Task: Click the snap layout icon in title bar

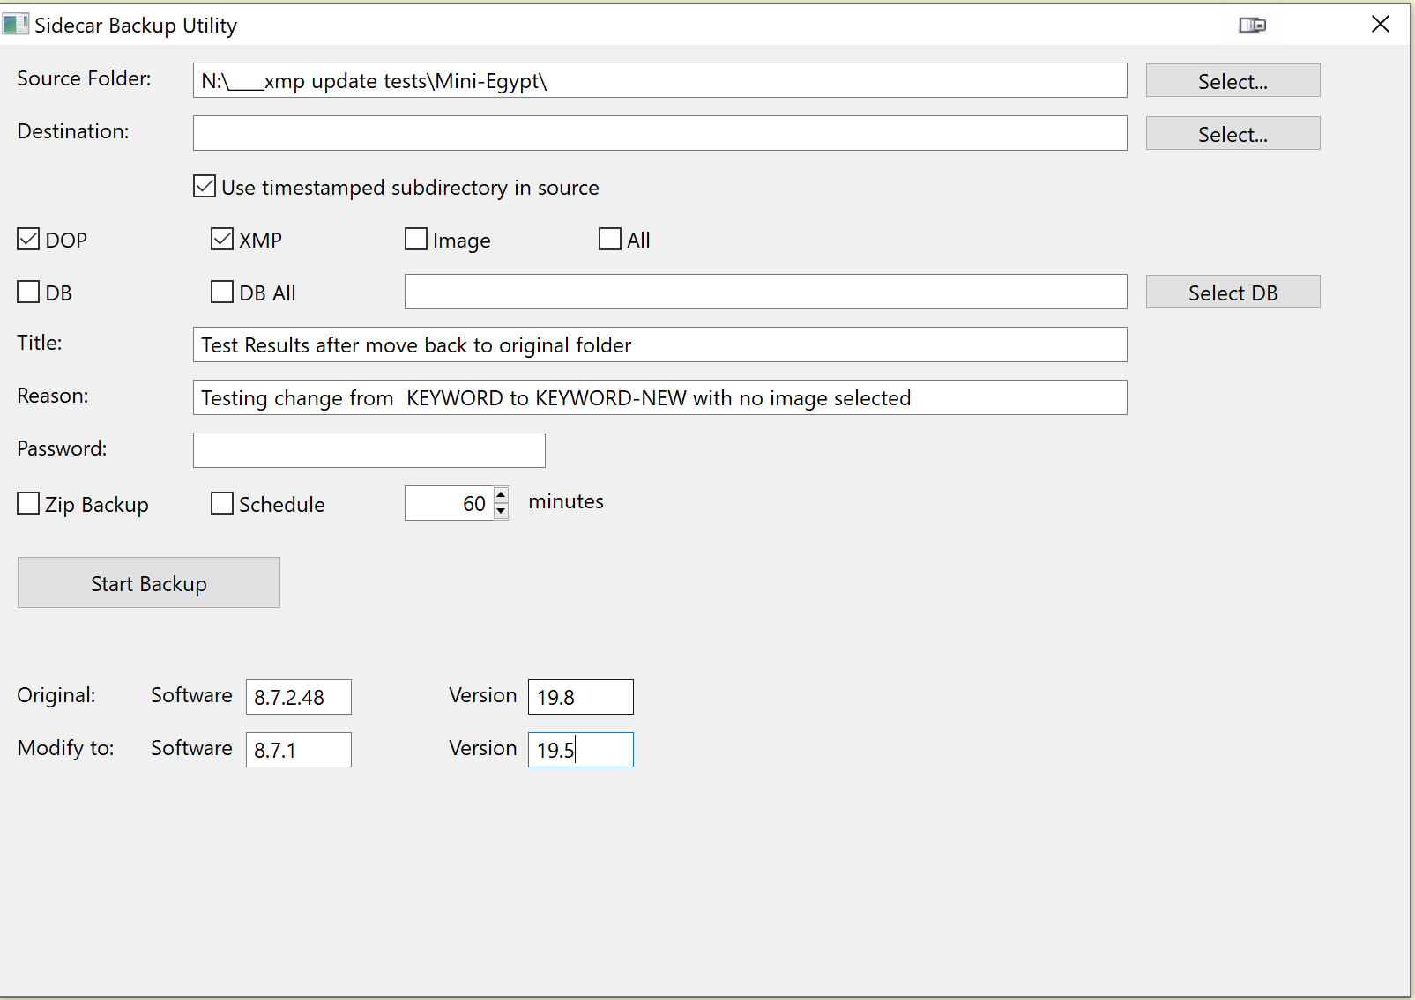Action: [1252, 25]
